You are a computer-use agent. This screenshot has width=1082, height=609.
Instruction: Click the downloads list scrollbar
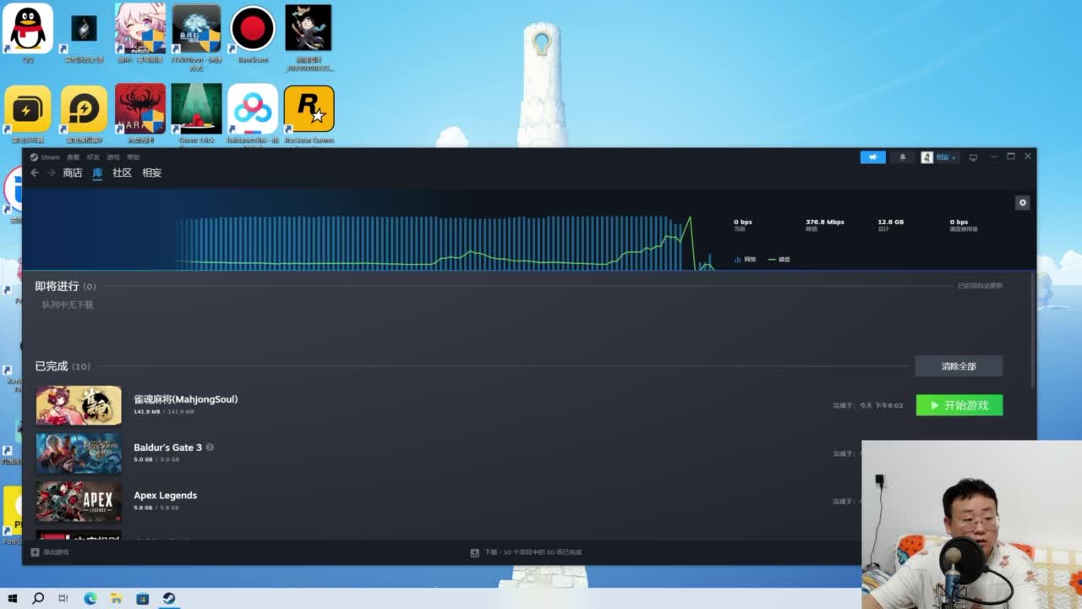[1032, 330]
